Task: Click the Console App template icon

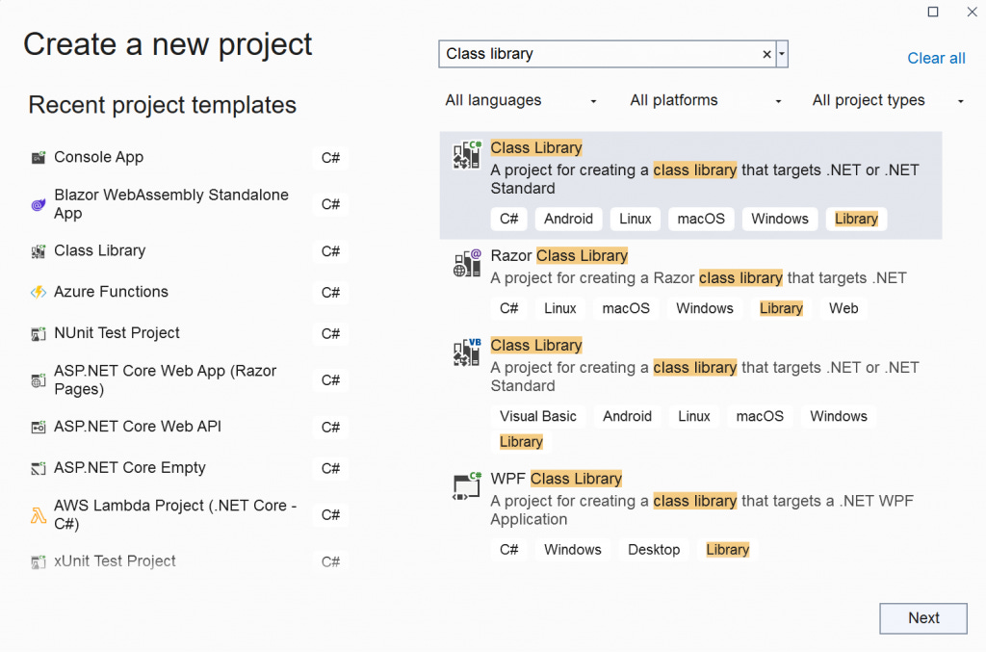Action: [39, 157]
